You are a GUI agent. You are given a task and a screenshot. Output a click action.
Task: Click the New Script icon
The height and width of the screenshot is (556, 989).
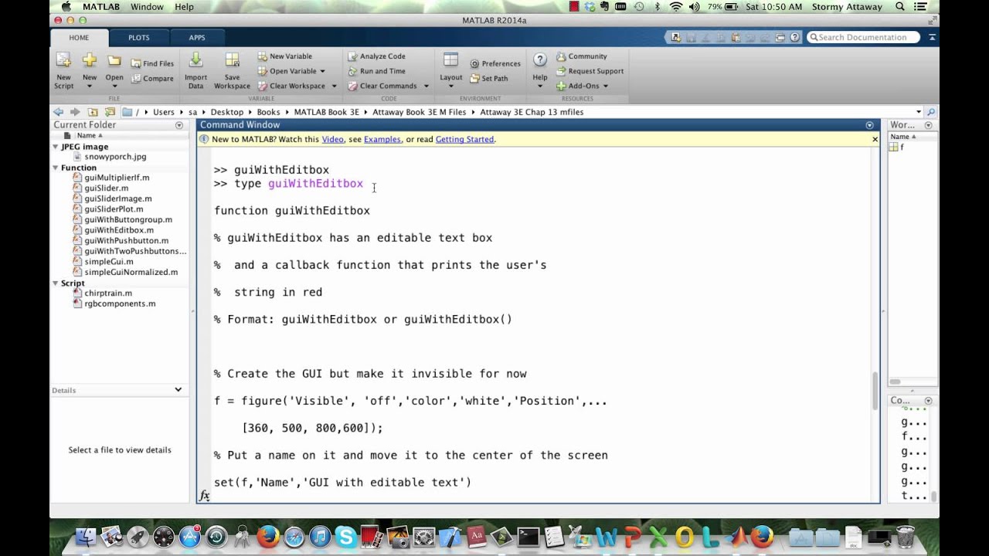coord(63,61)
